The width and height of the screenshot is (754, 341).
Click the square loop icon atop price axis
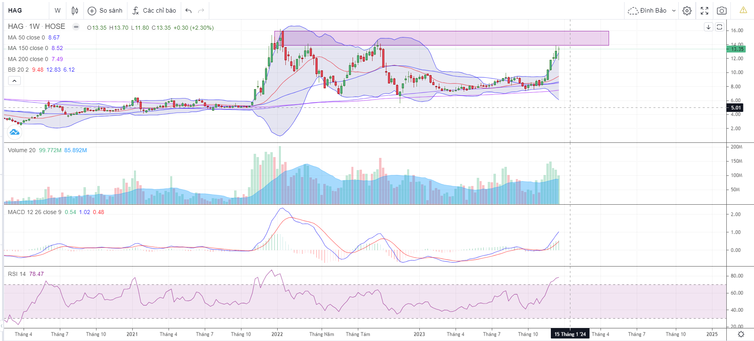coord(719,27)
